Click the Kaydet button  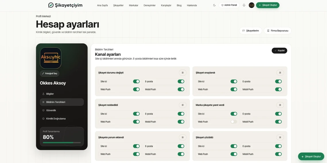point(279,51)
